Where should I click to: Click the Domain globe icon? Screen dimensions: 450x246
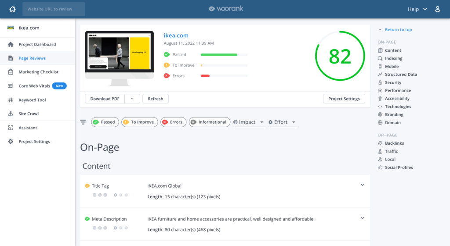[x=380, y=123]
